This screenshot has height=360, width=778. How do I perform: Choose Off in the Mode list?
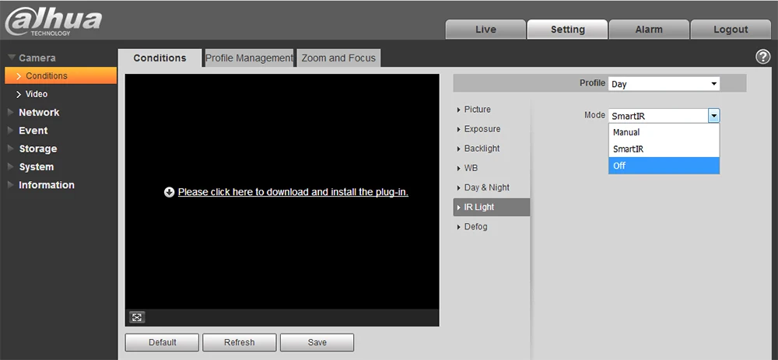click(664, 166)
